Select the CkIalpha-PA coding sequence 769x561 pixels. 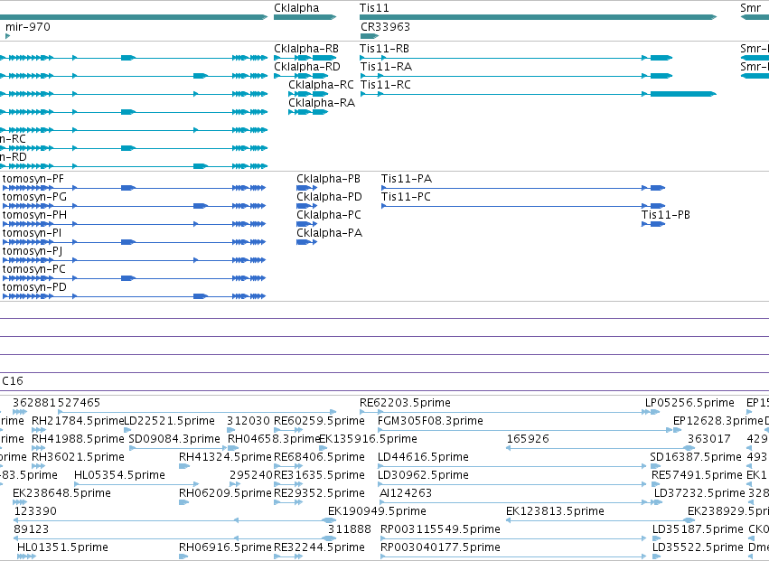pos(306,242)
